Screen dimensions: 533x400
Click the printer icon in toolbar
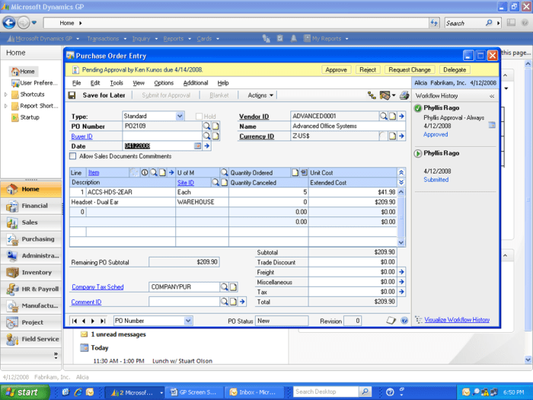pos(404,95)
